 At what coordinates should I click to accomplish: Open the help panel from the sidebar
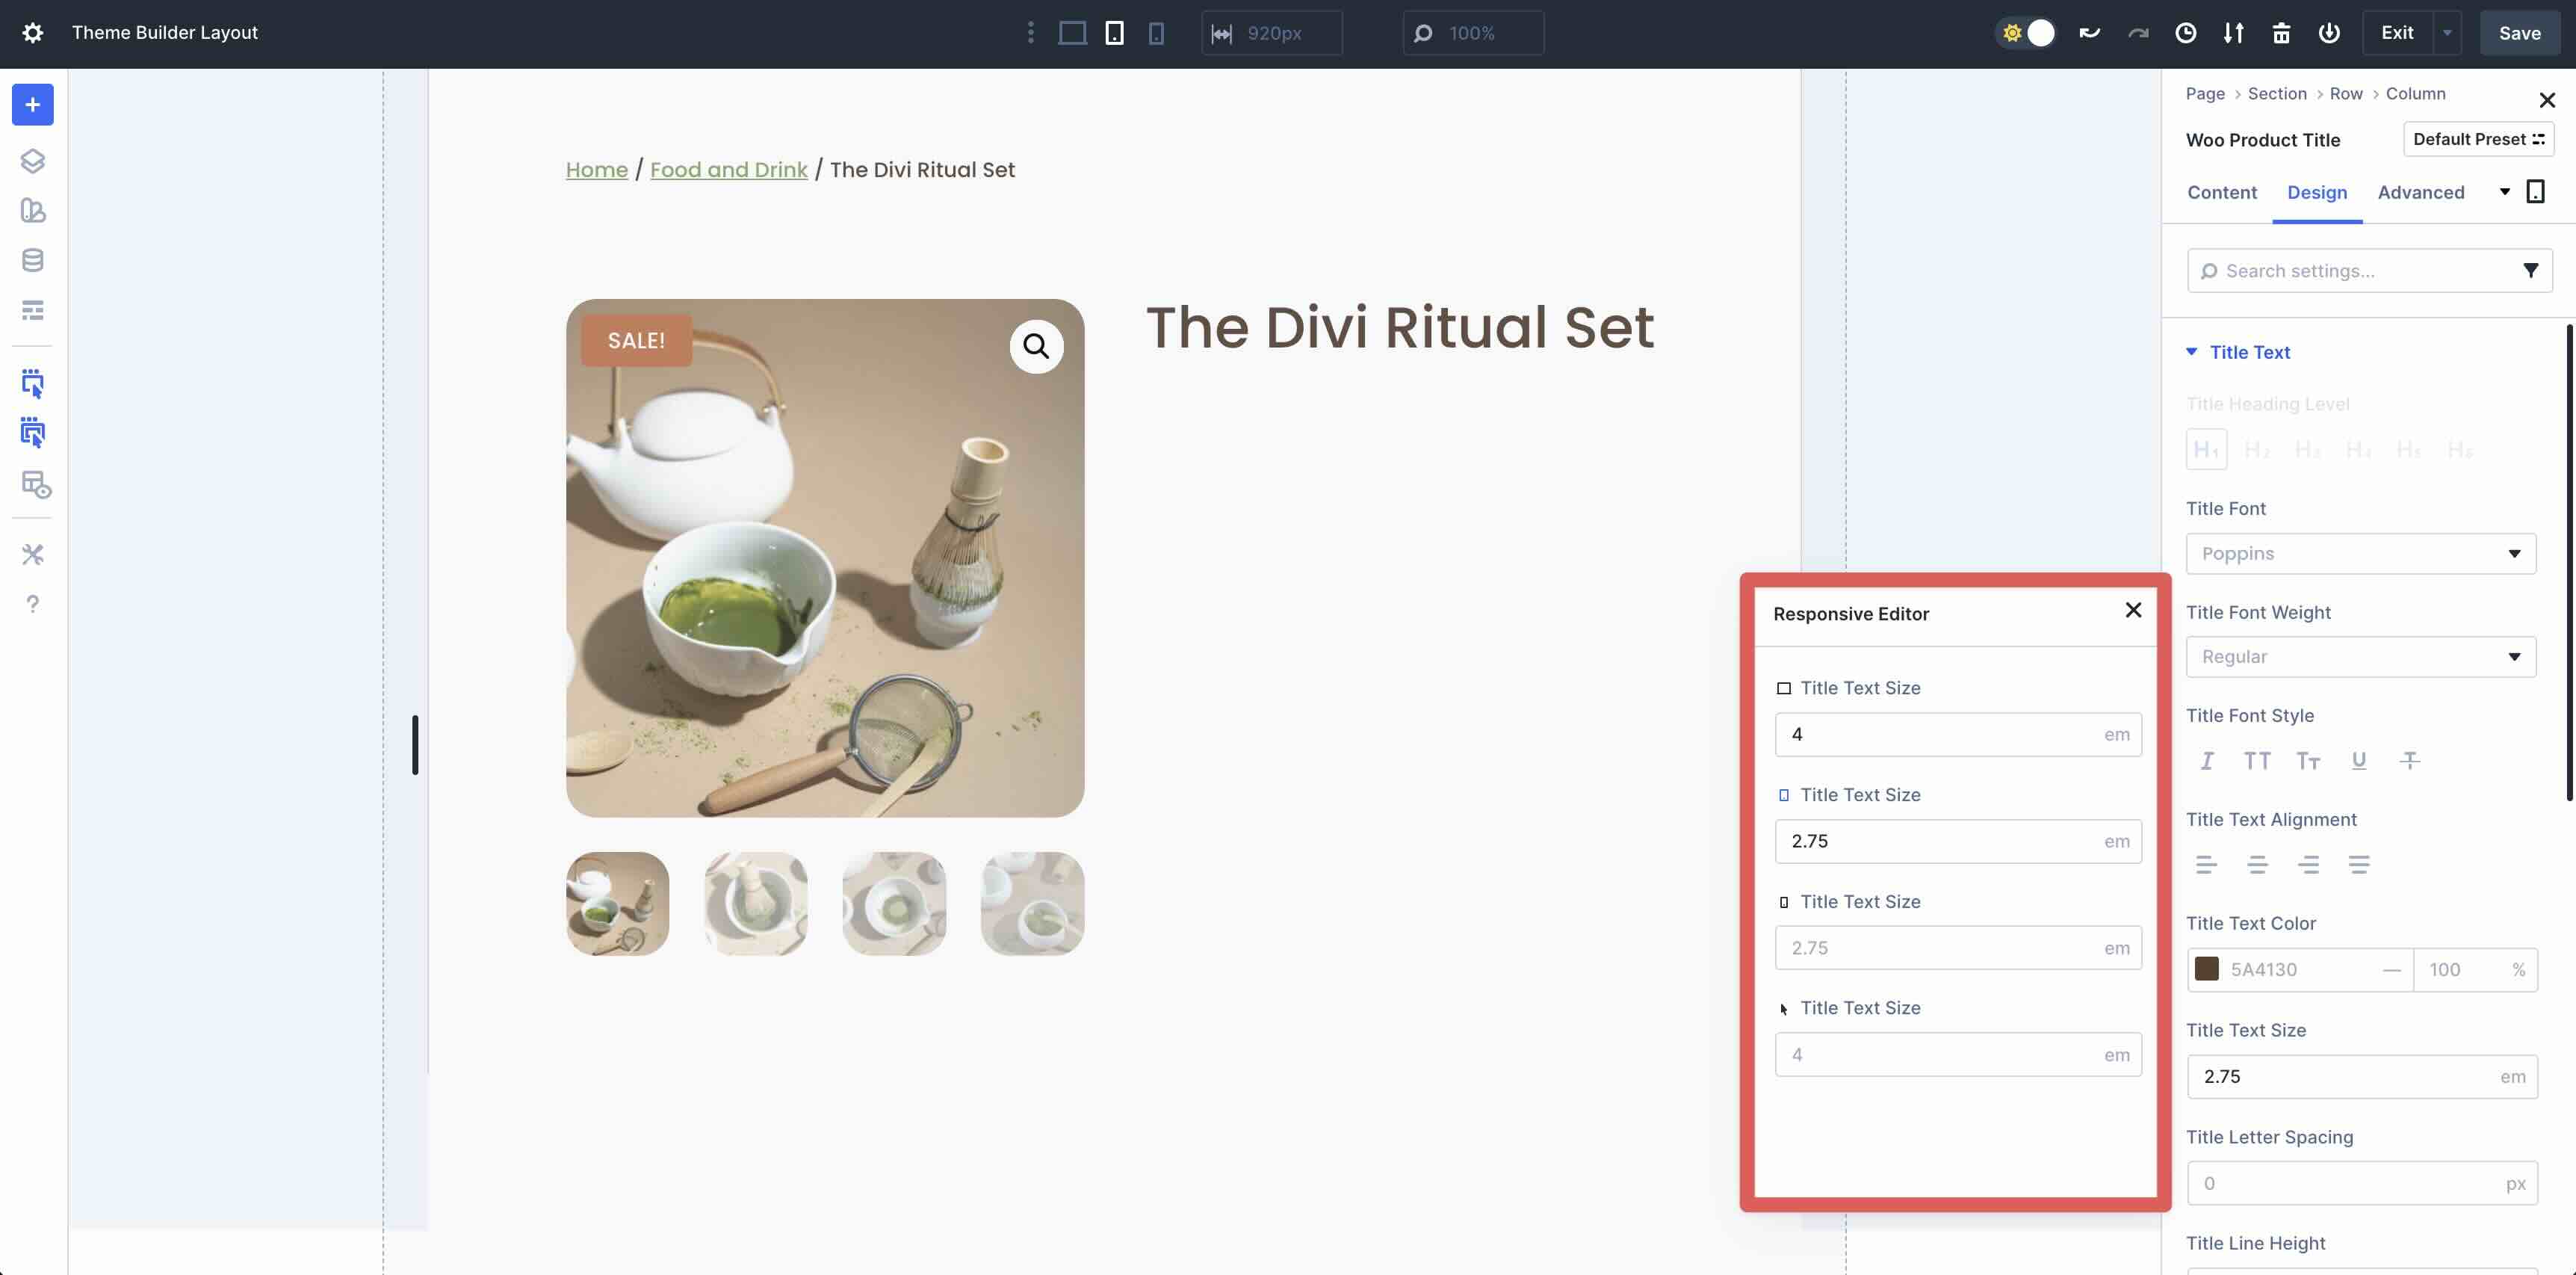[33, 604]
